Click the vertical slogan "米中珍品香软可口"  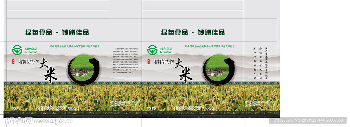tap(254, 63)
